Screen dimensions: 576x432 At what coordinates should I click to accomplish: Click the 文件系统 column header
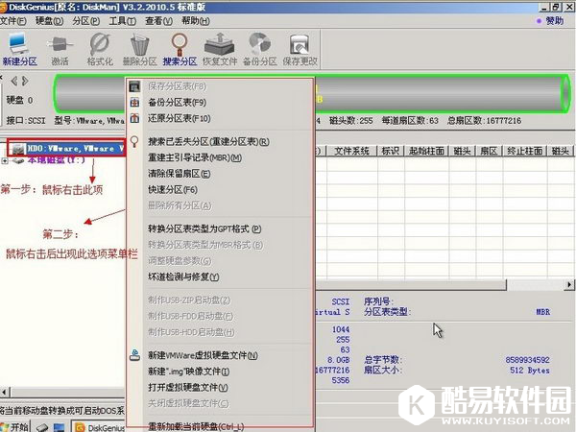[351, 151]
